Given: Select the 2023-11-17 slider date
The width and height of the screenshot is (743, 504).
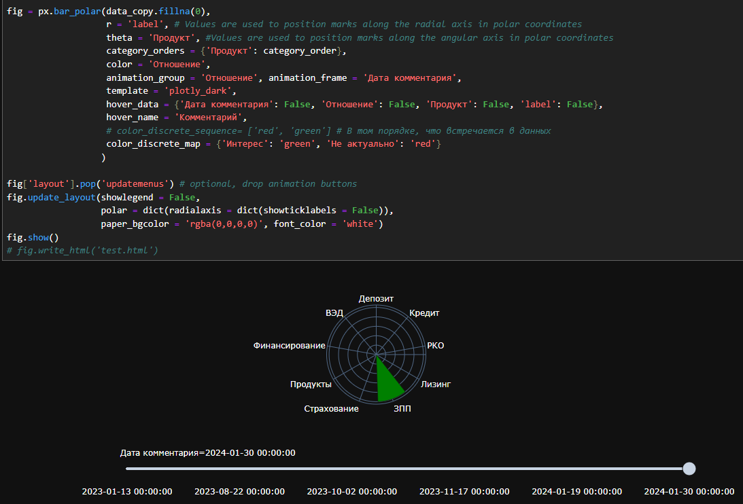Looking at the screenshot, I should [x=464, y=491].
